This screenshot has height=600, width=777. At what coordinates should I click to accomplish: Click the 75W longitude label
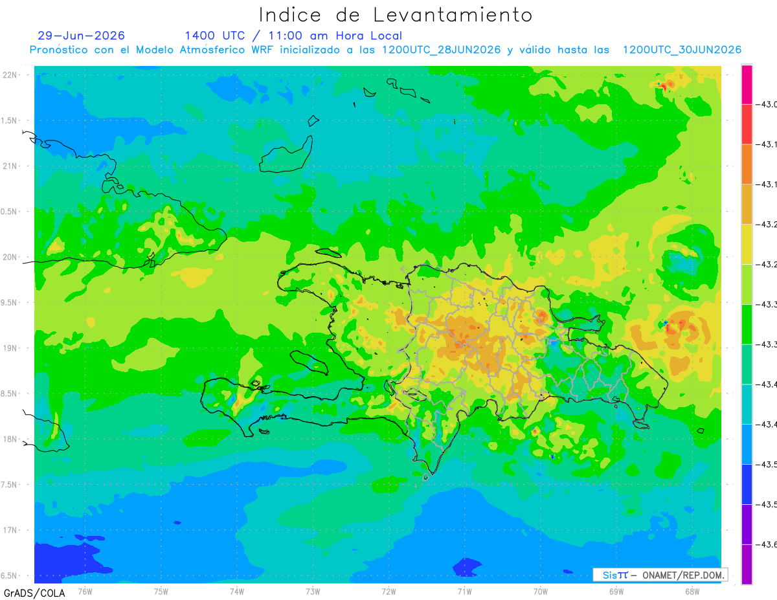pos(161,591)
